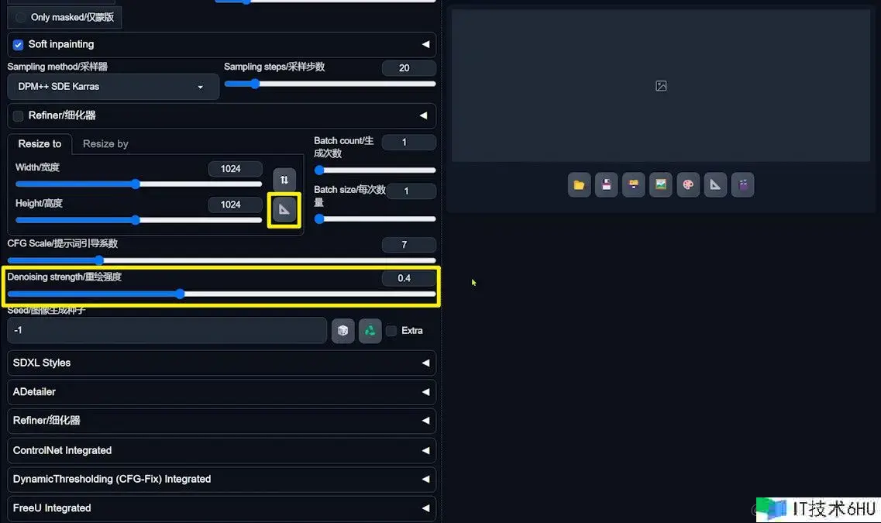The image size is (881, 523).
Task: Click the zip save icon under preview
Action: point(634,185)
